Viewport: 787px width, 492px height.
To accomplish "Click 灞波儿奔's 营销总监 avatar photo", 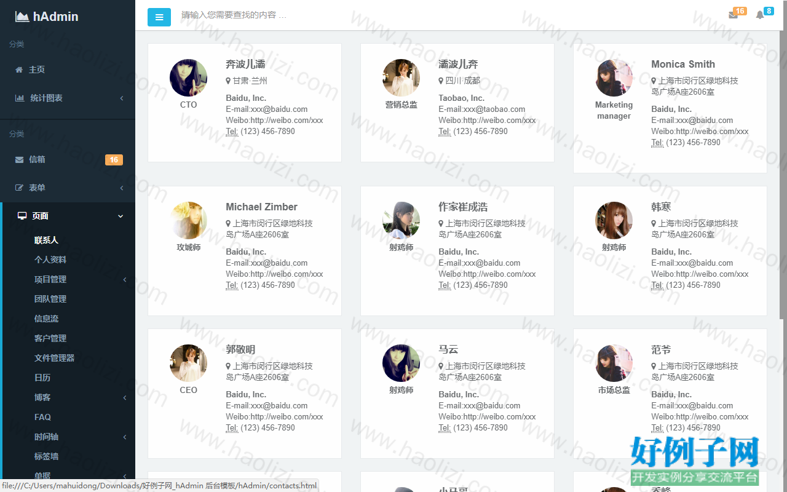I will point(401,78).
